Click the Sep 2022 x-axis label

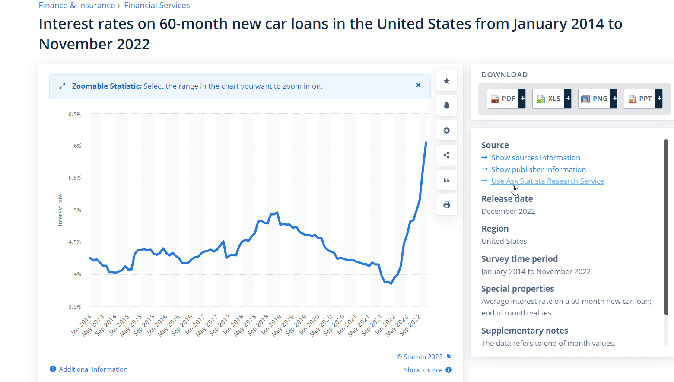(410, 325)
